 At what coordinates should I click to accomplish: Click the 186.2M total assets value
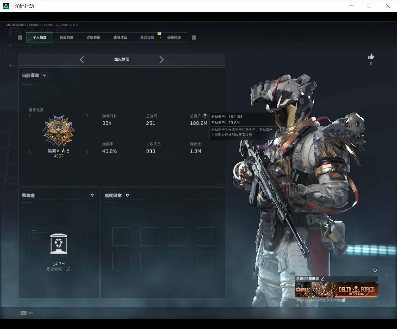click(198, 123)
